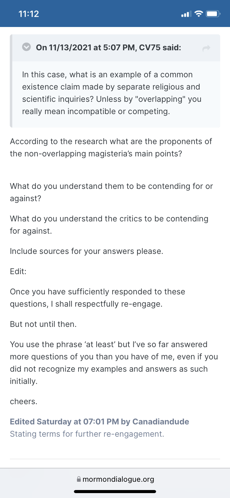The height and width of the screenshot is (498, 230).
Task: Click the go-to-post arrow icon in quote header
Action: [x=206, y=48]
